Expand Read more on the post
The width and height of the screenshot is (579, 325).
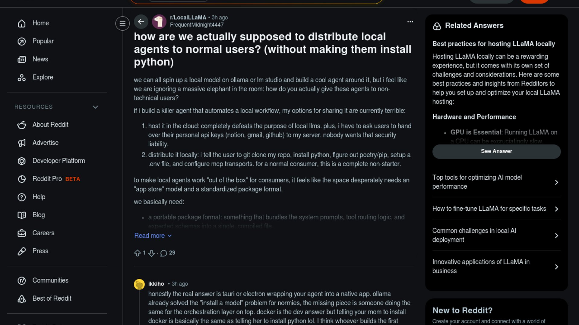pos(153,236)
